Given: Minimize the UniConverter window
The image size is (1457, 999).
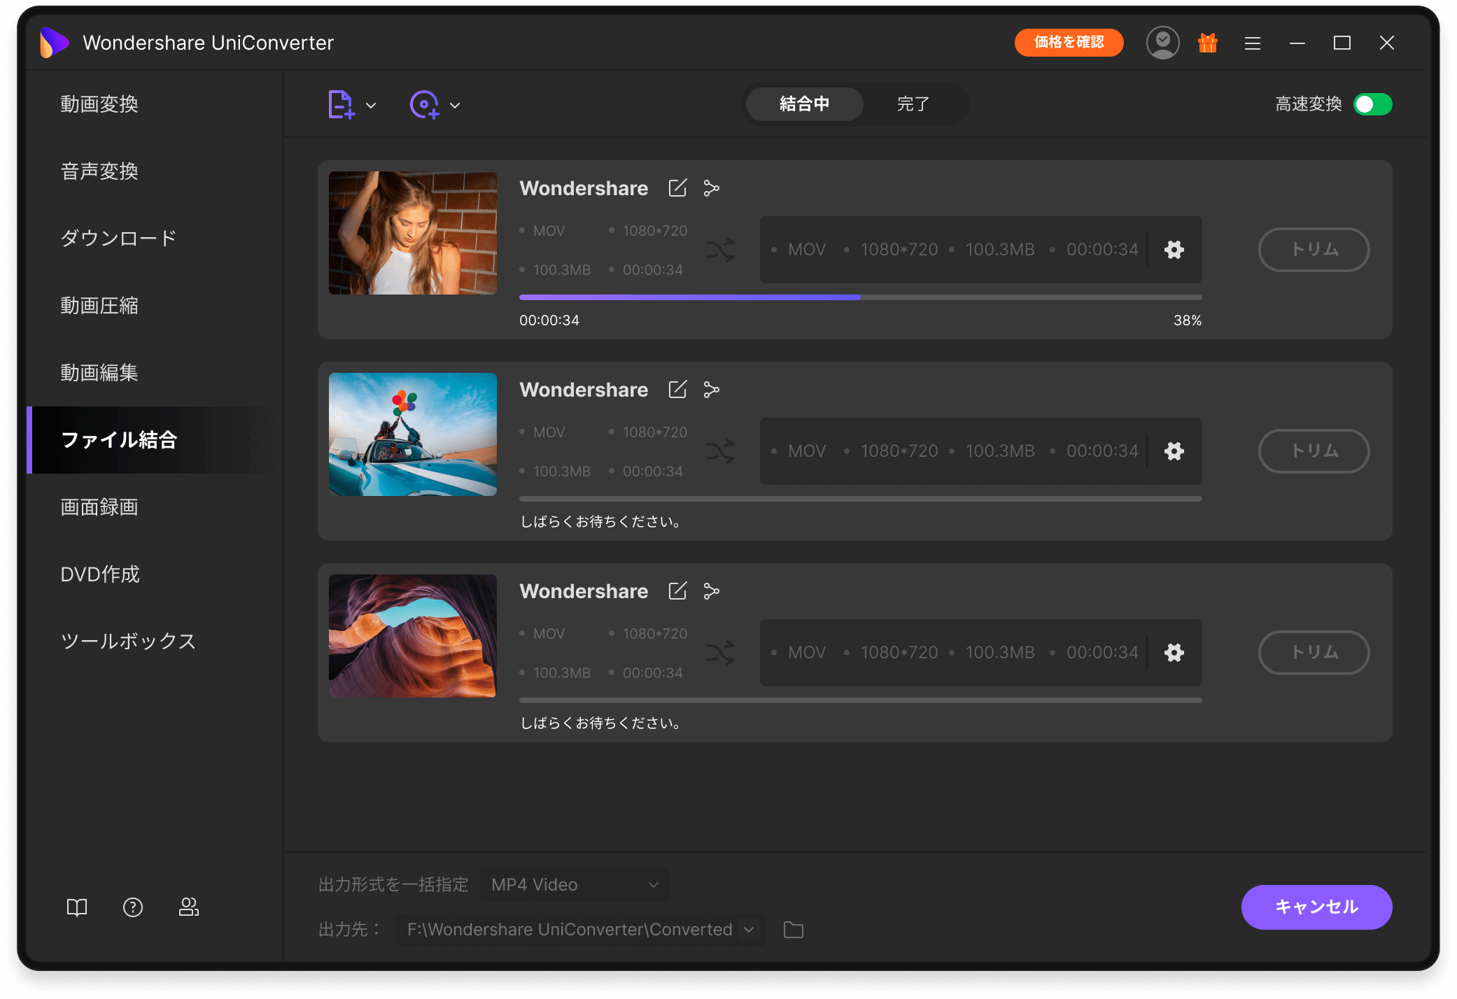Looking at the screenshot, I should 1297,43.
